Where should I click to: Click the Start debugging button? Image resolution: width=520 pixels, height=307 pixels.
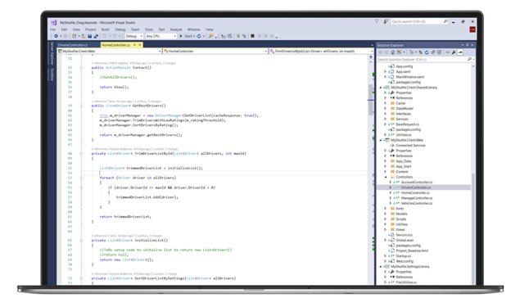point(186,36)
